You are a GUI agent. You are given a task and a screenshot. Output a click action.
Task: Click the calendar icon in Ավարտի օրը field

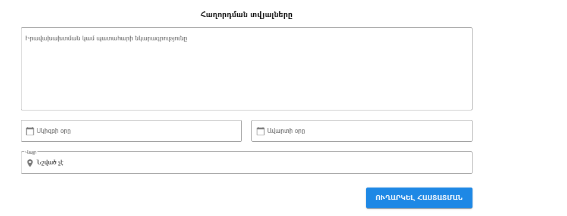(260, 131)
